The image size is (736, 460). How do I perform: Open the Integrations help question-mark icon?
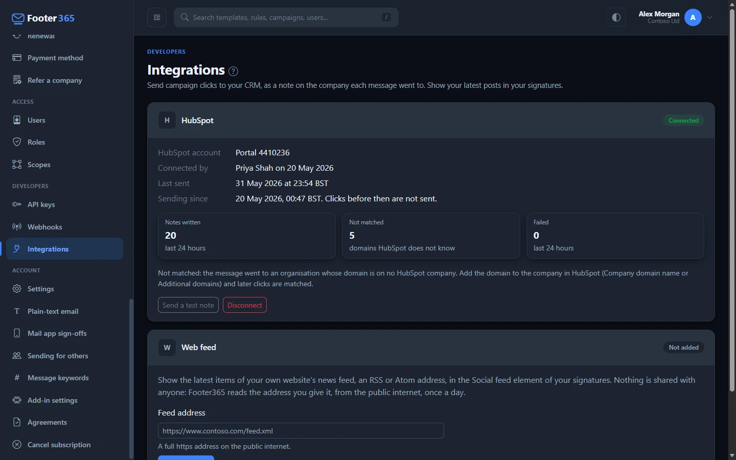tap(233, 71)
